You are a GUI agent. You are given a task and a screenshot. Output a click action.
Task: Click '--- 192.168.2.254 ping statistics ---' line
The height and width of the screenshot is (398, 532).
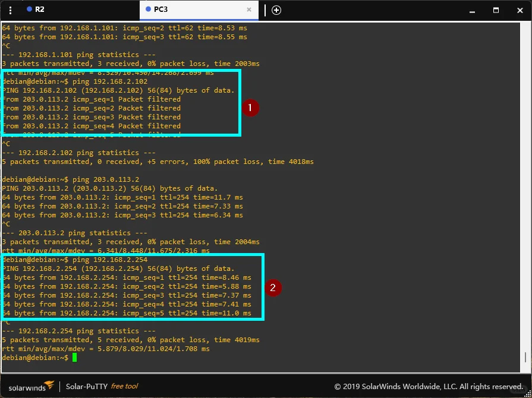78,331
